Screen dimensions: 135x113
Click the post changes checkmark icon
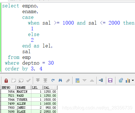[28, 81]
